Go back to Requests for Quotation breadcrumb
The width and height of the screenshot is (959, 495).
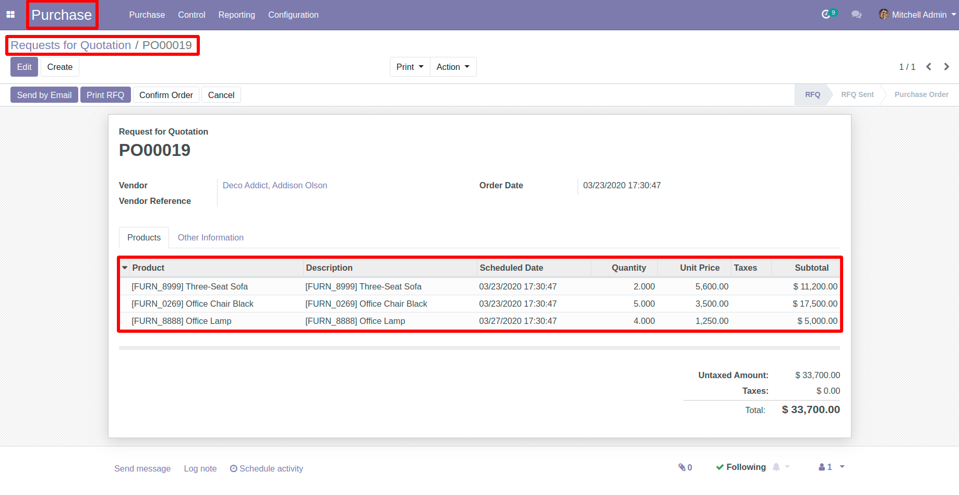pyautogui.click(x=71, y=45)
